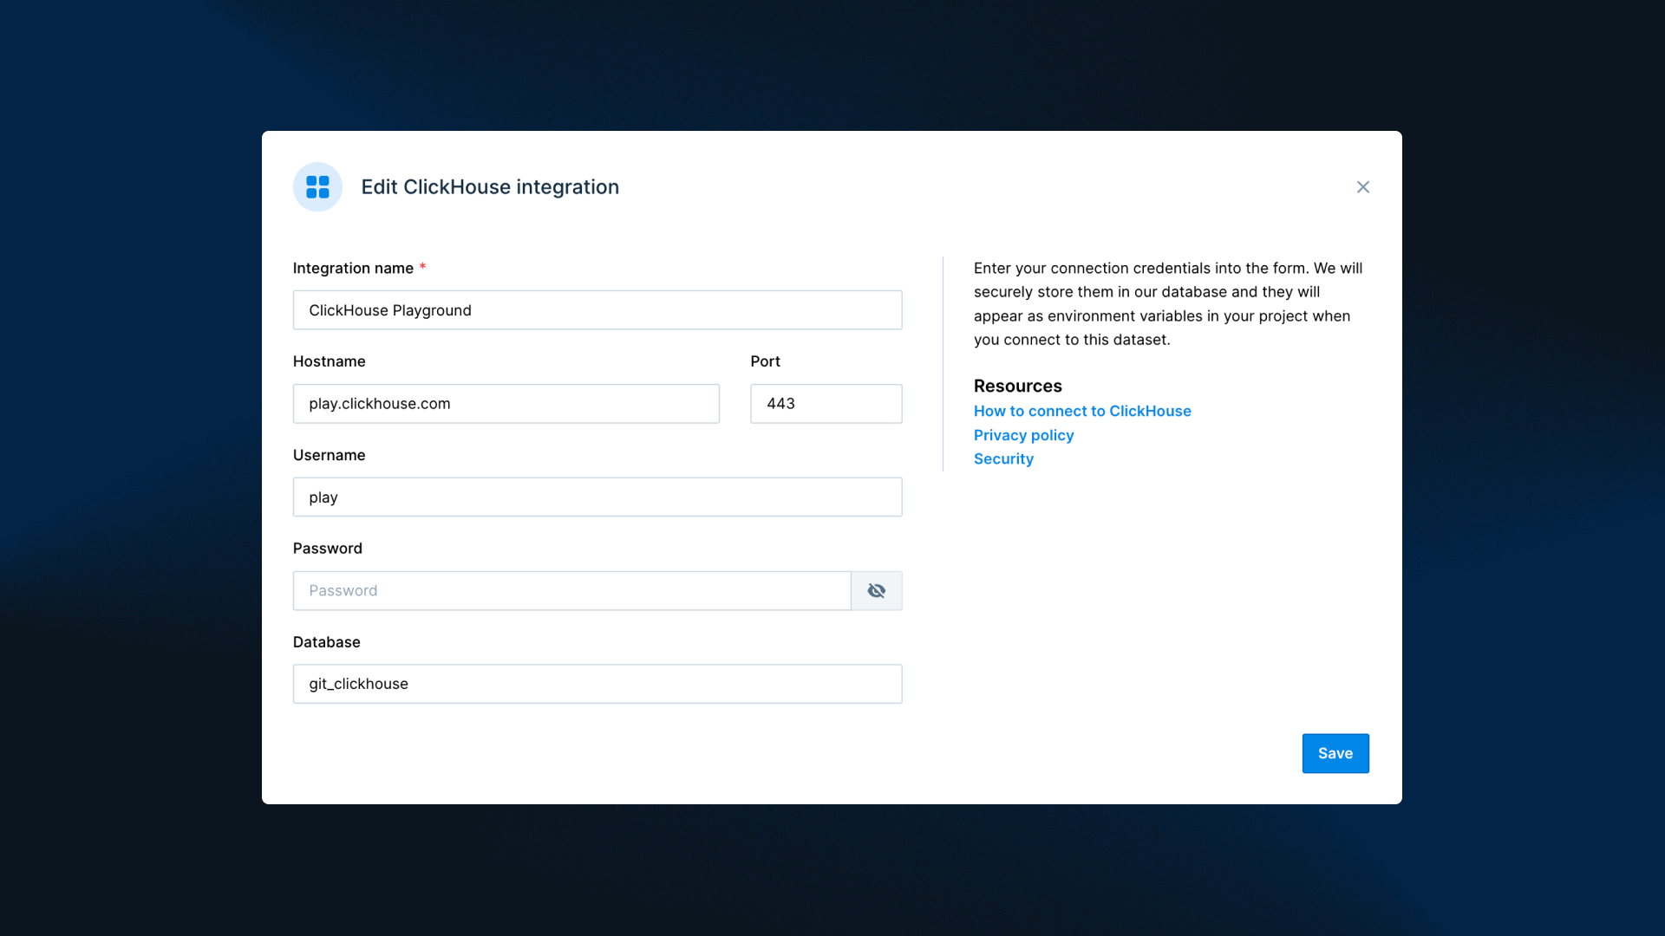This screenshot has height=936, width=1665.
Task: Click the Resources heading
Action: (x=1018, y=386)
